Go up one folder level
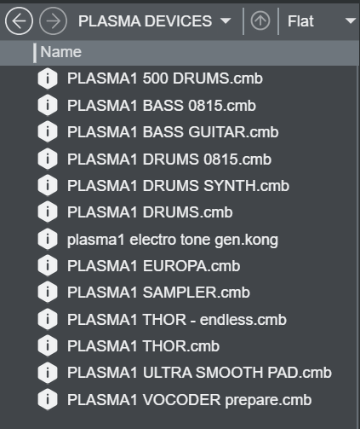This screenshot has width=360, height=429. point(260,20)
